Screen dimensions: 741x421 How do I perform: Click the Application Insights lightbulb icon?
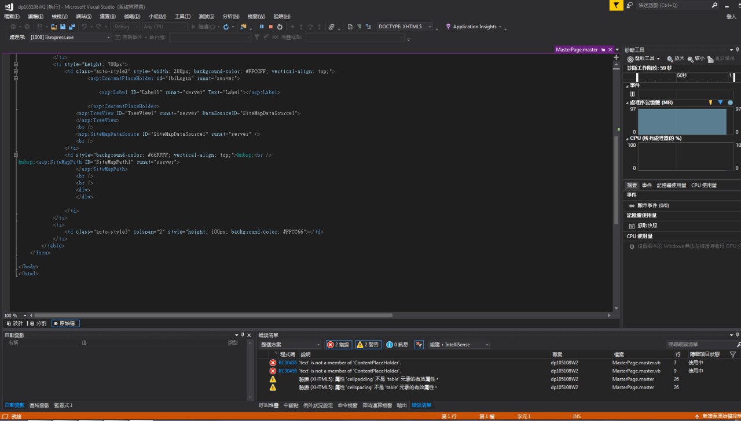[x=449, y=27]
